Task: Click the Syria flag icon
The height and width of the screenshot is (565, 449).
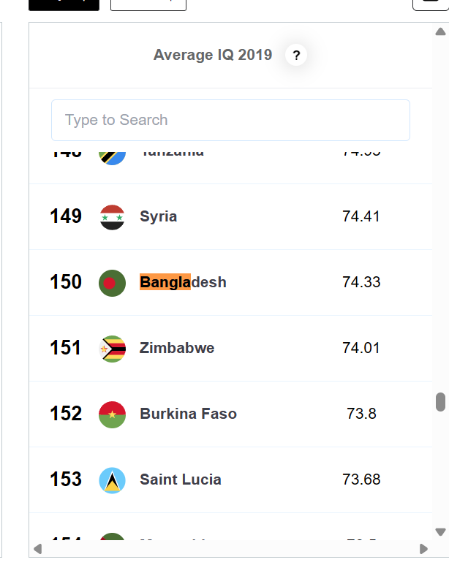Action: (x=112, y=217)
